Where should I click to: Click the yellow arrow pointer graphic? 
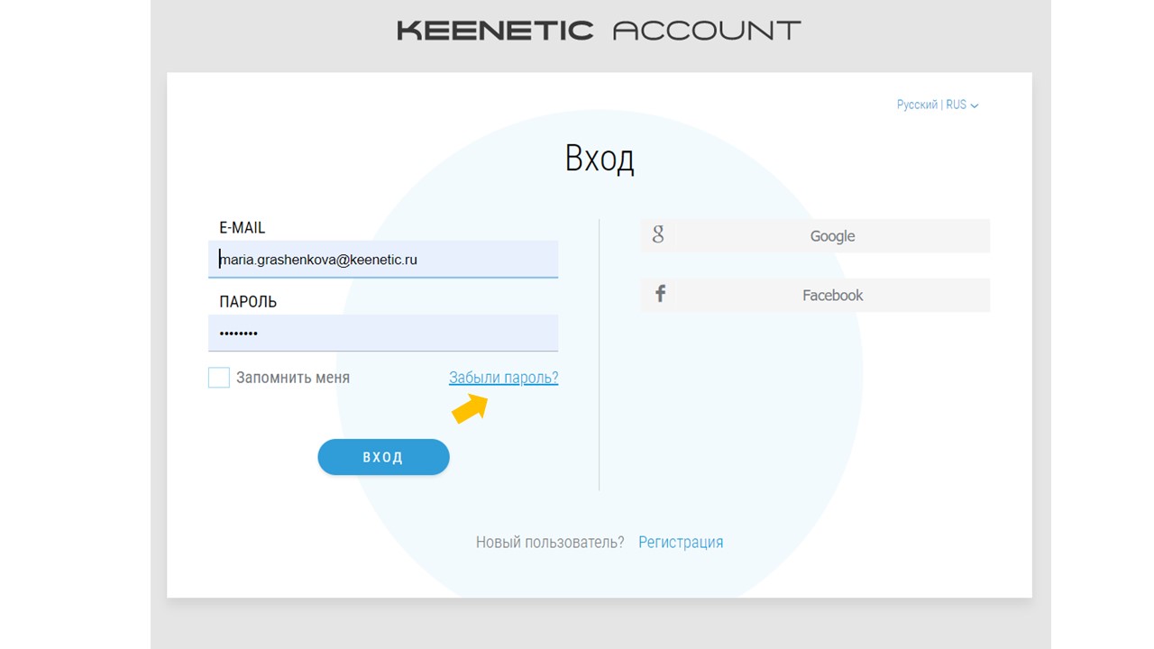tap(470, 409)
